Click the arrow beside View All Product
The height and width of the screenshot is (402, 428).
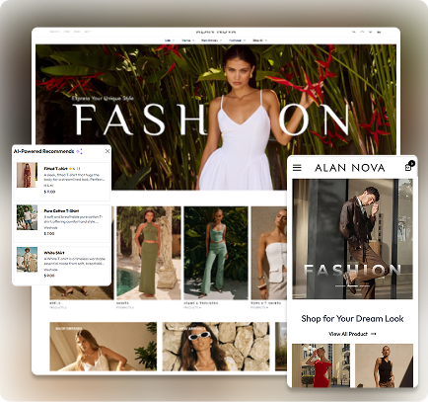373,334
